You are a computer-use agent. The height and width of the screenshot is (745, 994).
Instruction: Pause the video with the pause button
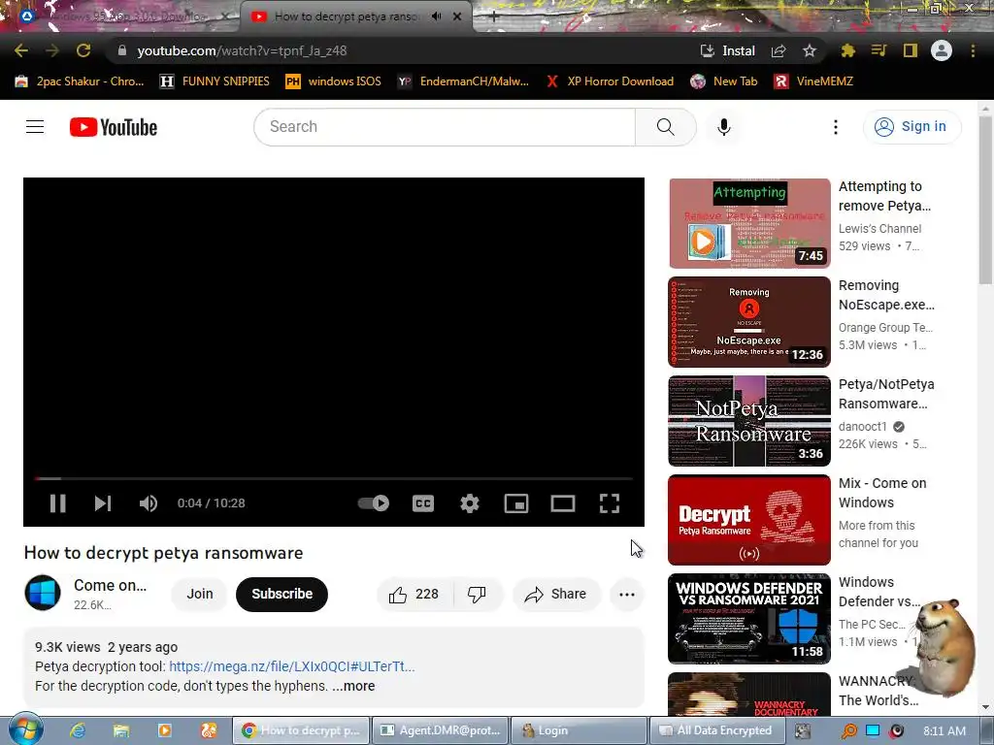pos(57,503)
